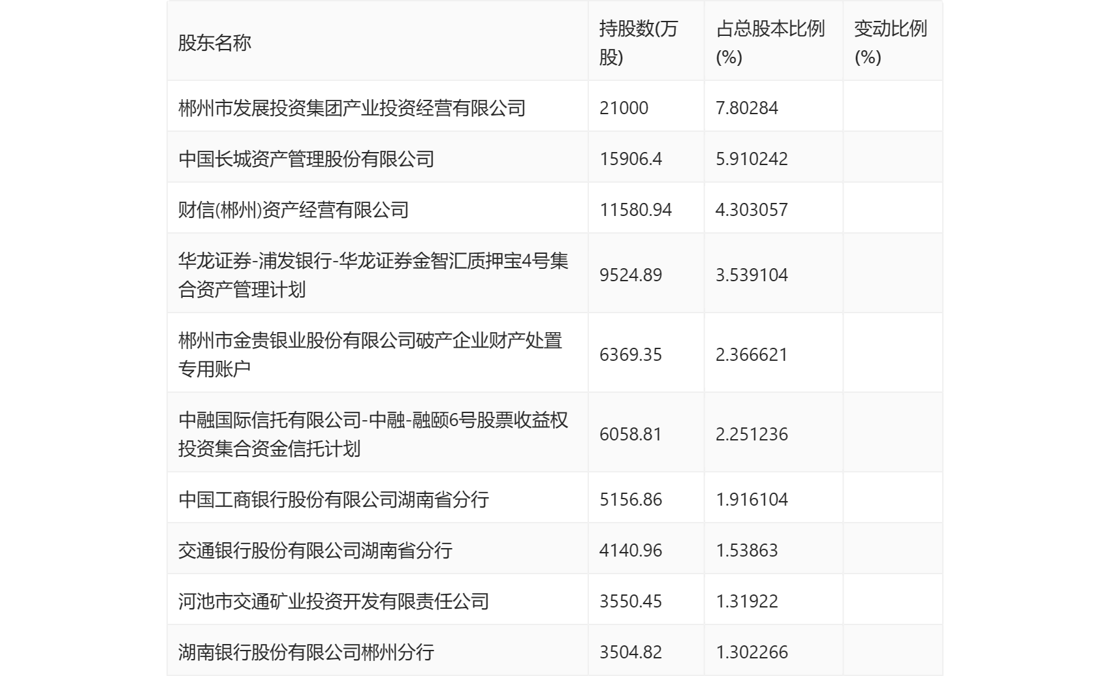Click the share count 9524.89
The image size is (1110, 676).
click(631, 275)
